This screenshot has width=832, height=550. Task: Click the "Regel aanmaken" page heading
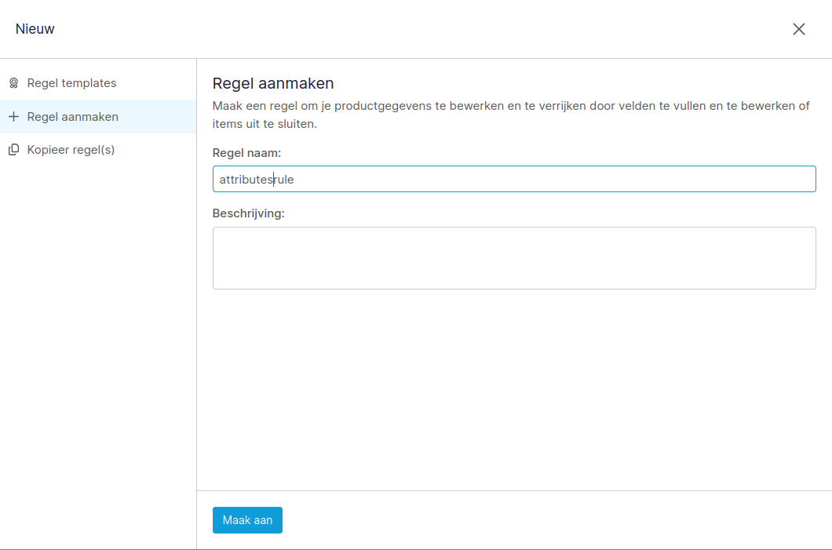[x=273, y=83]
